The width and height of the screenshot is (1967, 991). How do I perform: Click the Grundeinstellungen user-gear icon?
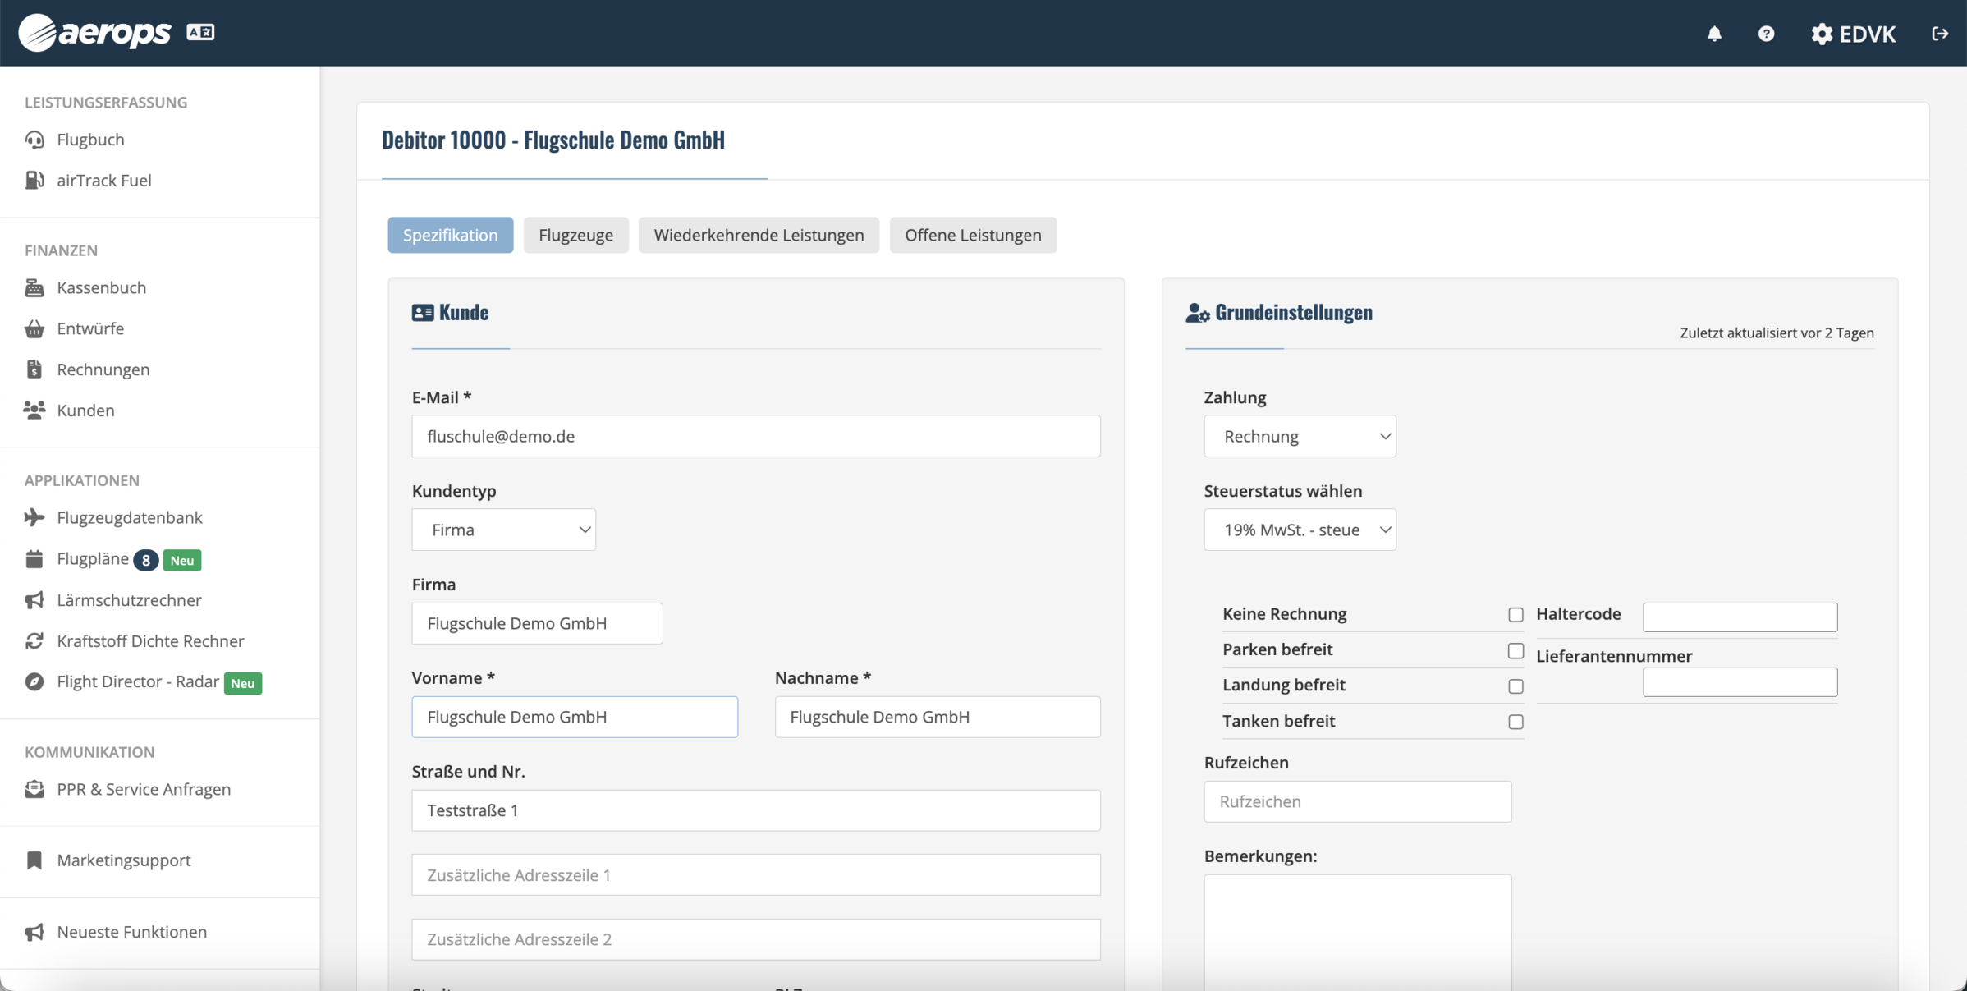(x=1198, y=313)
